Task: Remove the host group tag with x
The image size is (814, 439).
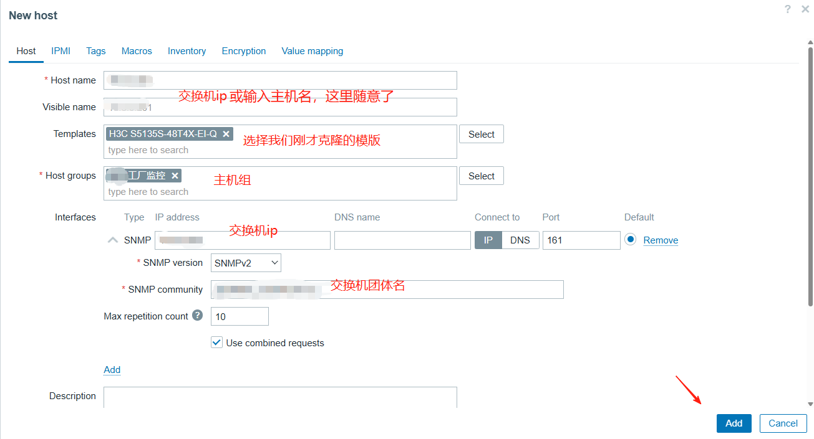Action: click(175, 176)
